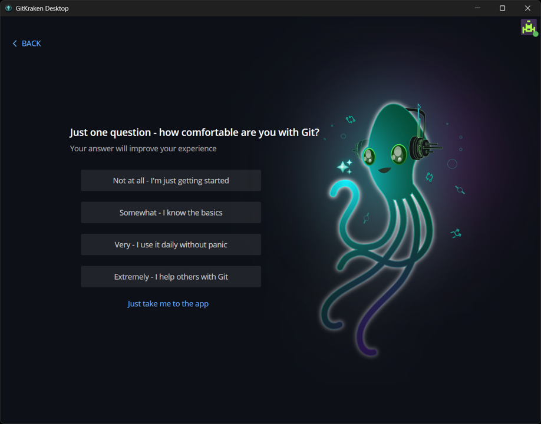Click the branch icon right of the tentacles
The height and width of the screenshot is (424, 541).
pos(456,234)
